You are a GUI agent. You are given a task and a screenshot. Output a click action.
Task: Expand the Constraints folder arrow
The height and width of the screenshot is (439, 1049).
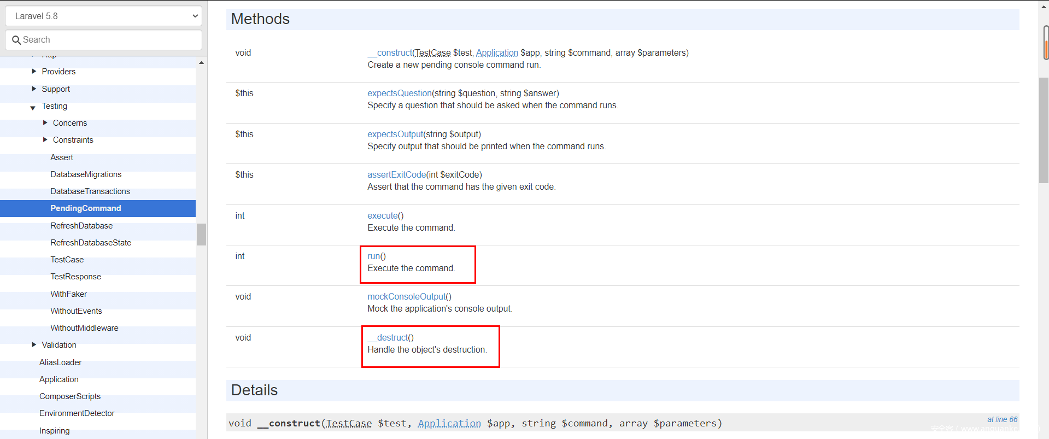pos(45,140)
